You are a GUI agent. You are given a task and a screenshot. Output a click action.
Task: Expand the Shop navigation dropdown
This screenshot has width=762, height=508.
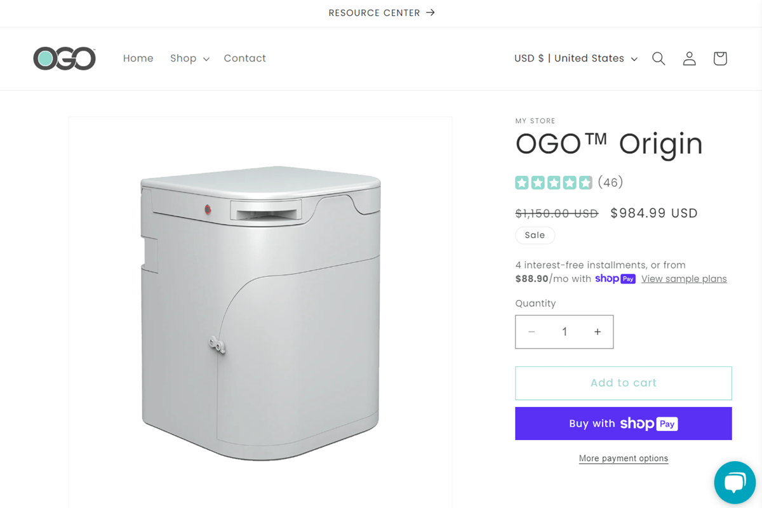(x=188, y=58)
